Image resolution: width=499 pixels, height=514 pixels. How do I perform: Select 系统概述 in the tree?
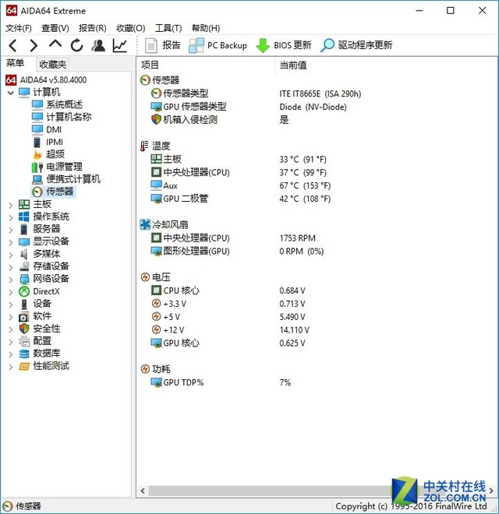pos(58,104)
